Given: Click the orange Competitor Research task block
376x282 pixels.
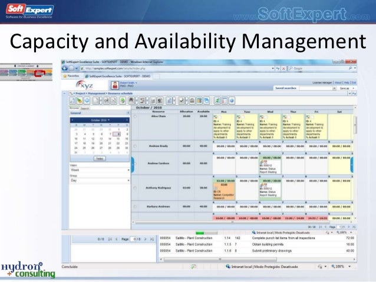Looking at the screenshot, I should tap(224, 191).
